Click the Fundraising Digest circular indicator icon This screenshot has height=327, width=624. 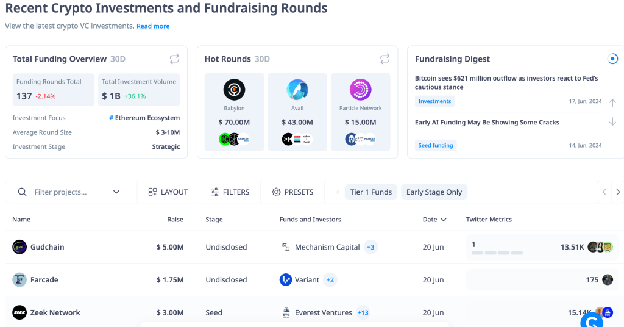point(612,59)
